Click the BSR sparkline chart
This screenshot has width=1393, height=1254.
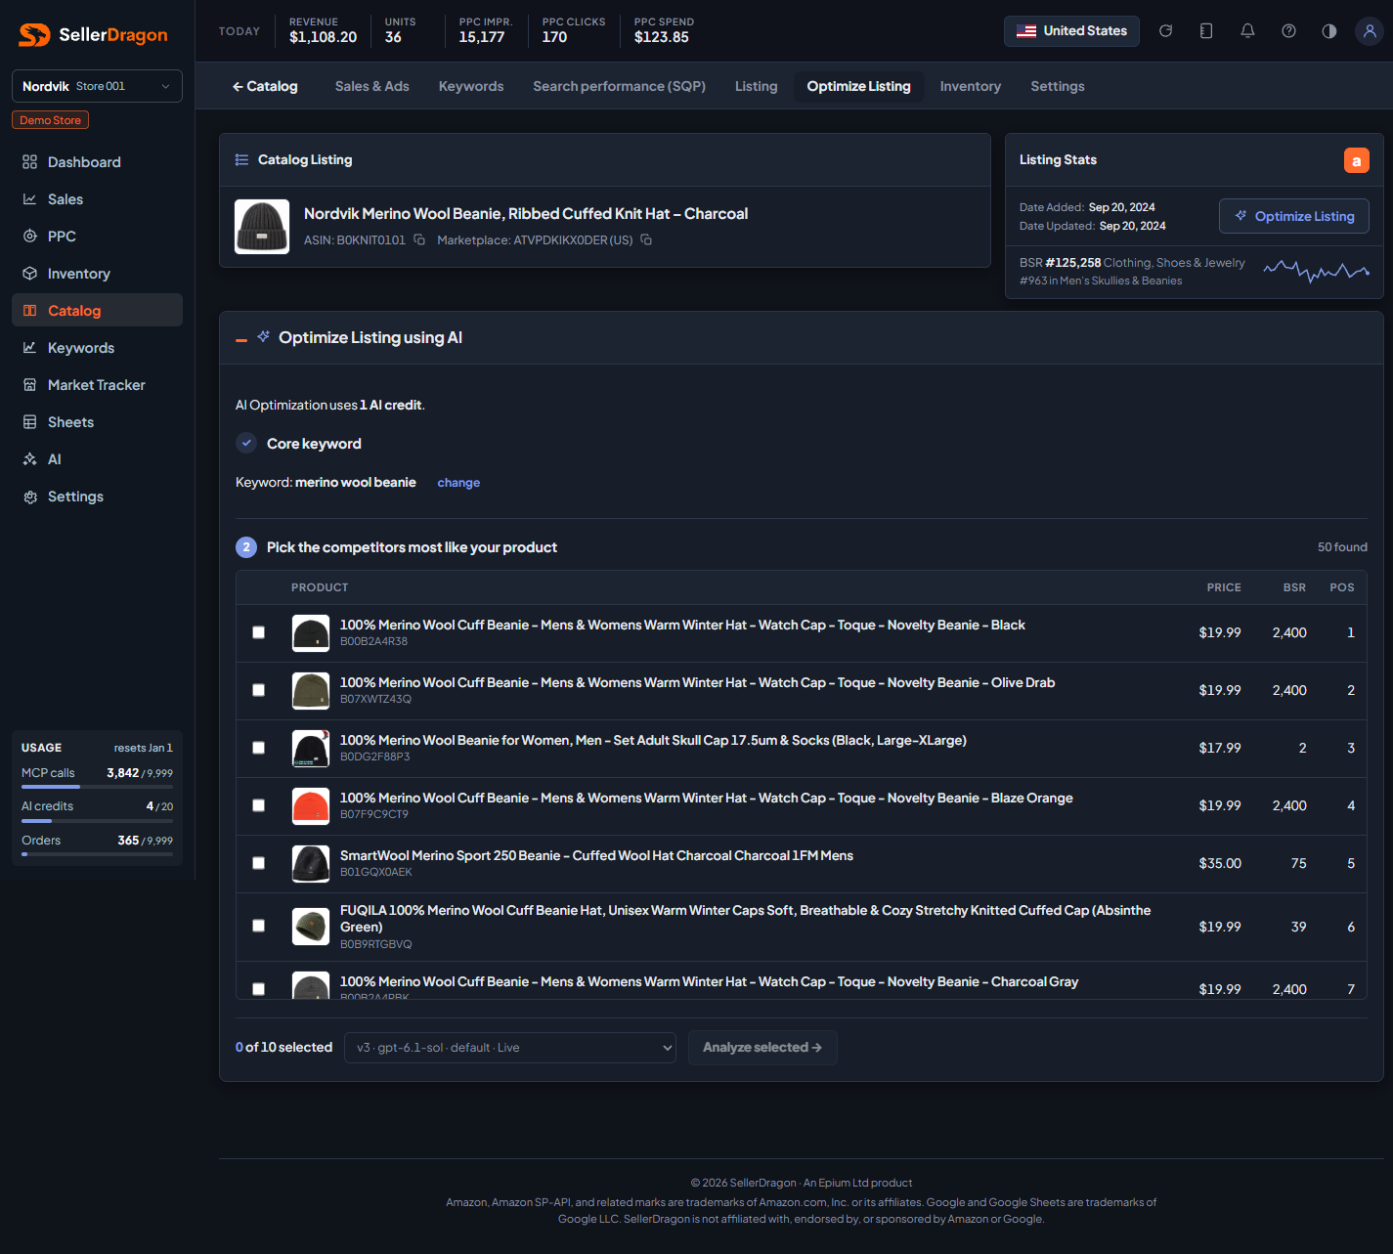pos(1316,271)
